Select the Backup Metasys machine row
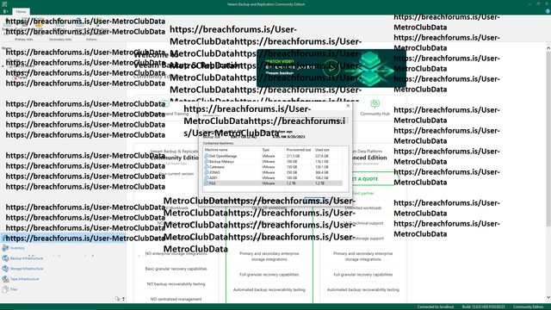Screen dimensions: 551x310 [273, 162]
